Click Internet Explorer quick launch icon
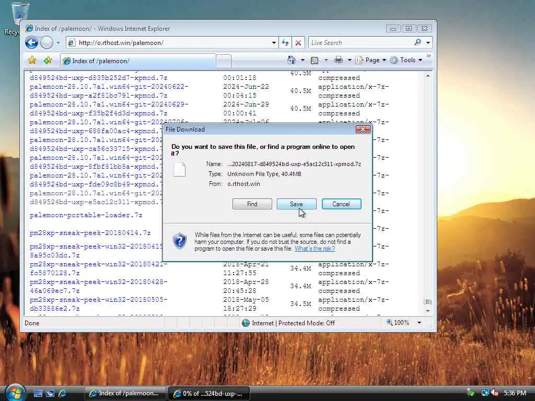 62,394
